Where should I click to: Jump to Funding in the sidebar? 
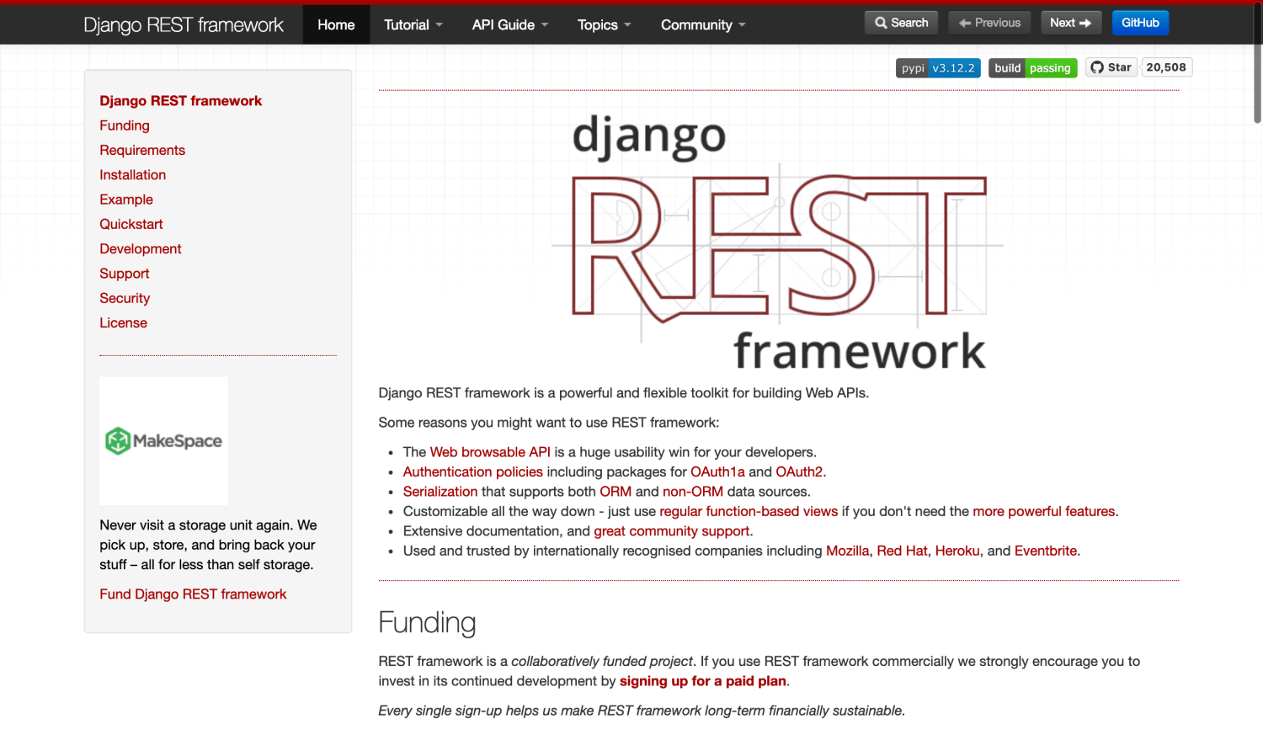click(125, 125)
